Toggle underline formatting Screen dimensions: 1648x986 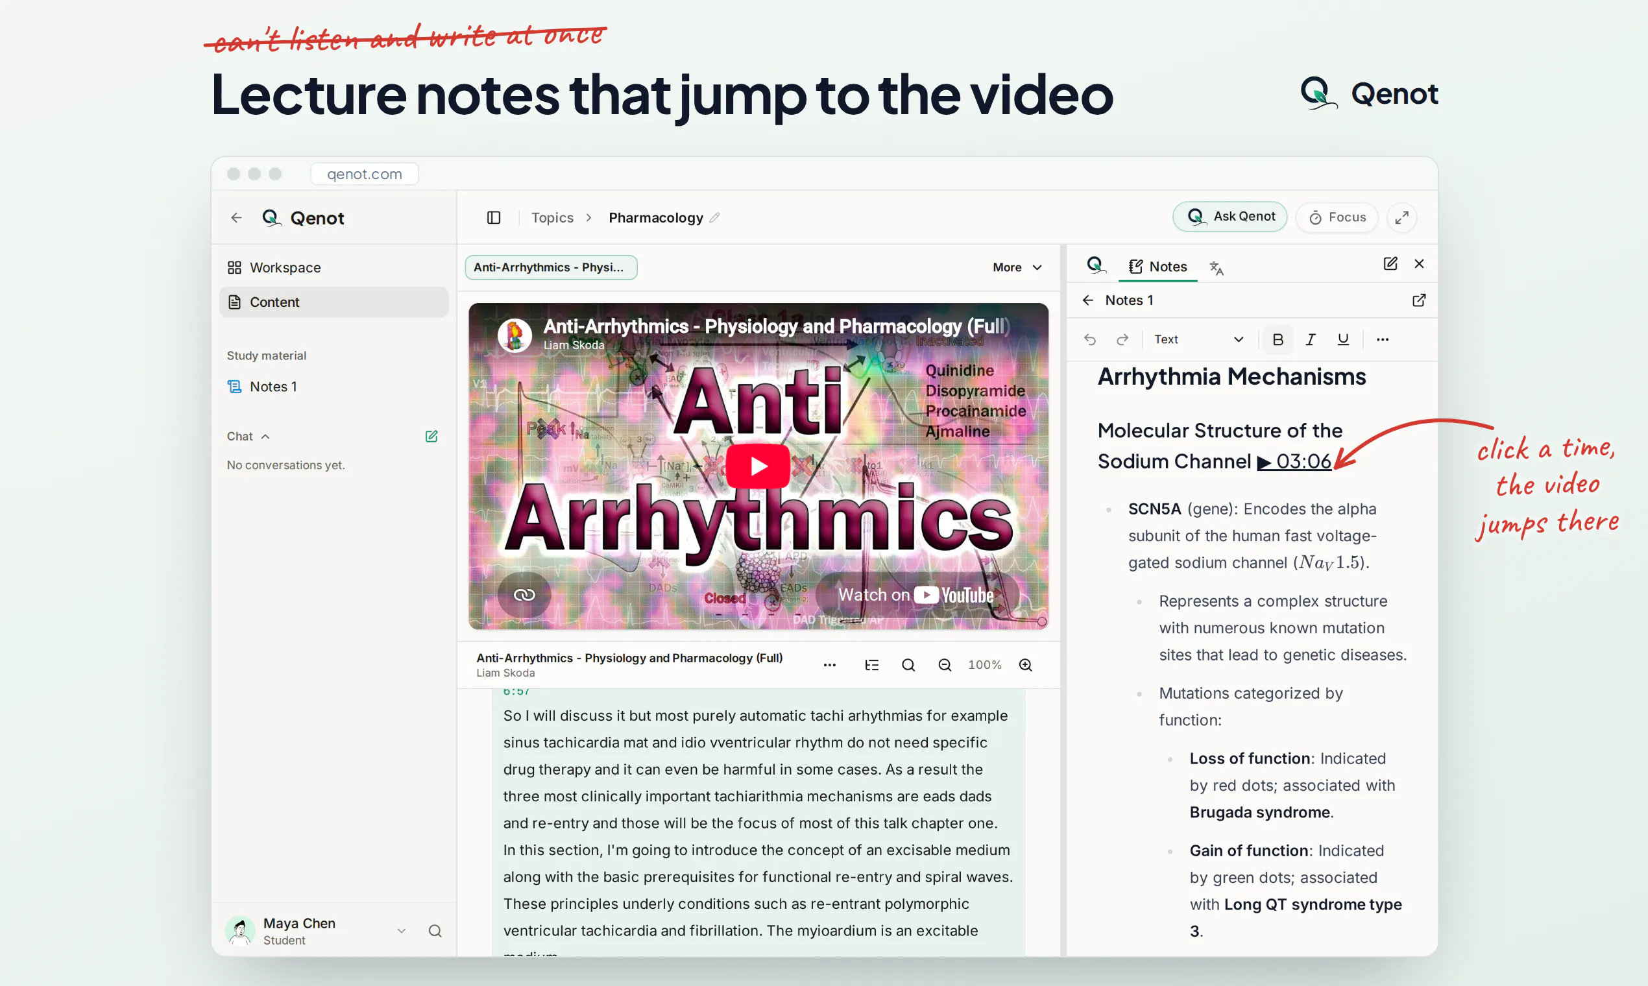click(1343, 339)
